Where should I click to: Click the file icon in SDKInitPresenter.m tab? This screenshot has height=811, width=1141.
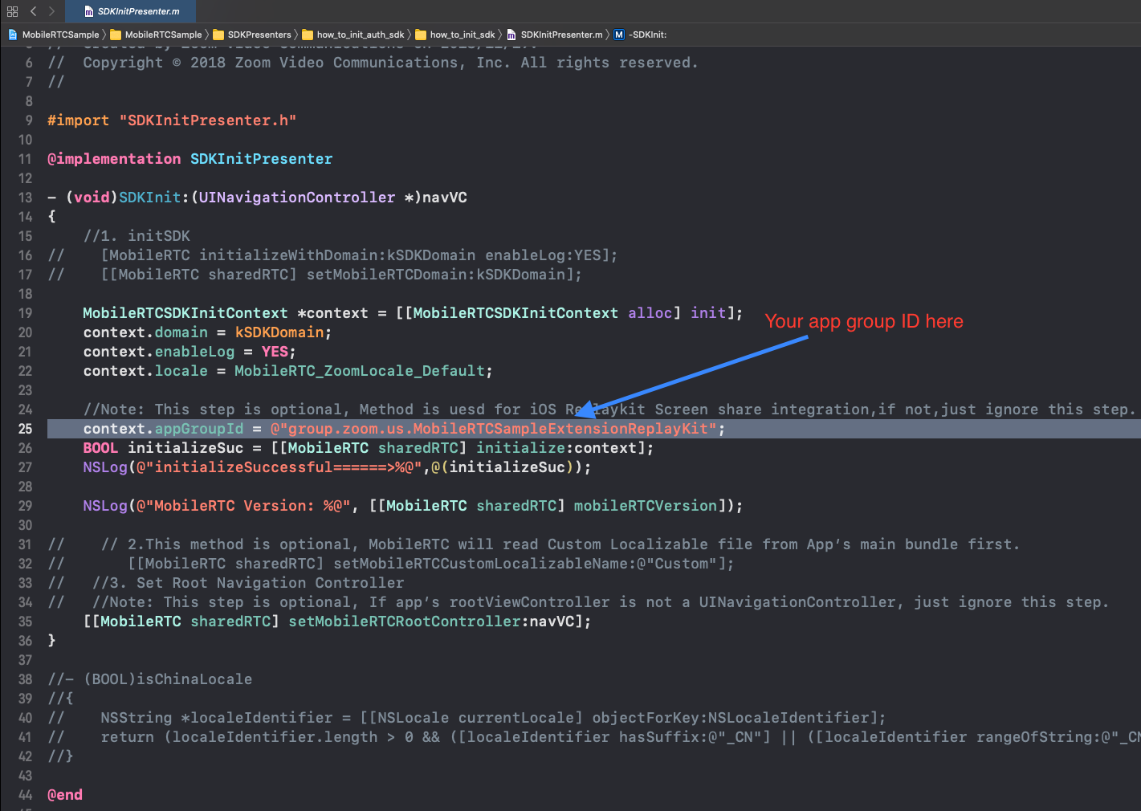coord(89,11)
